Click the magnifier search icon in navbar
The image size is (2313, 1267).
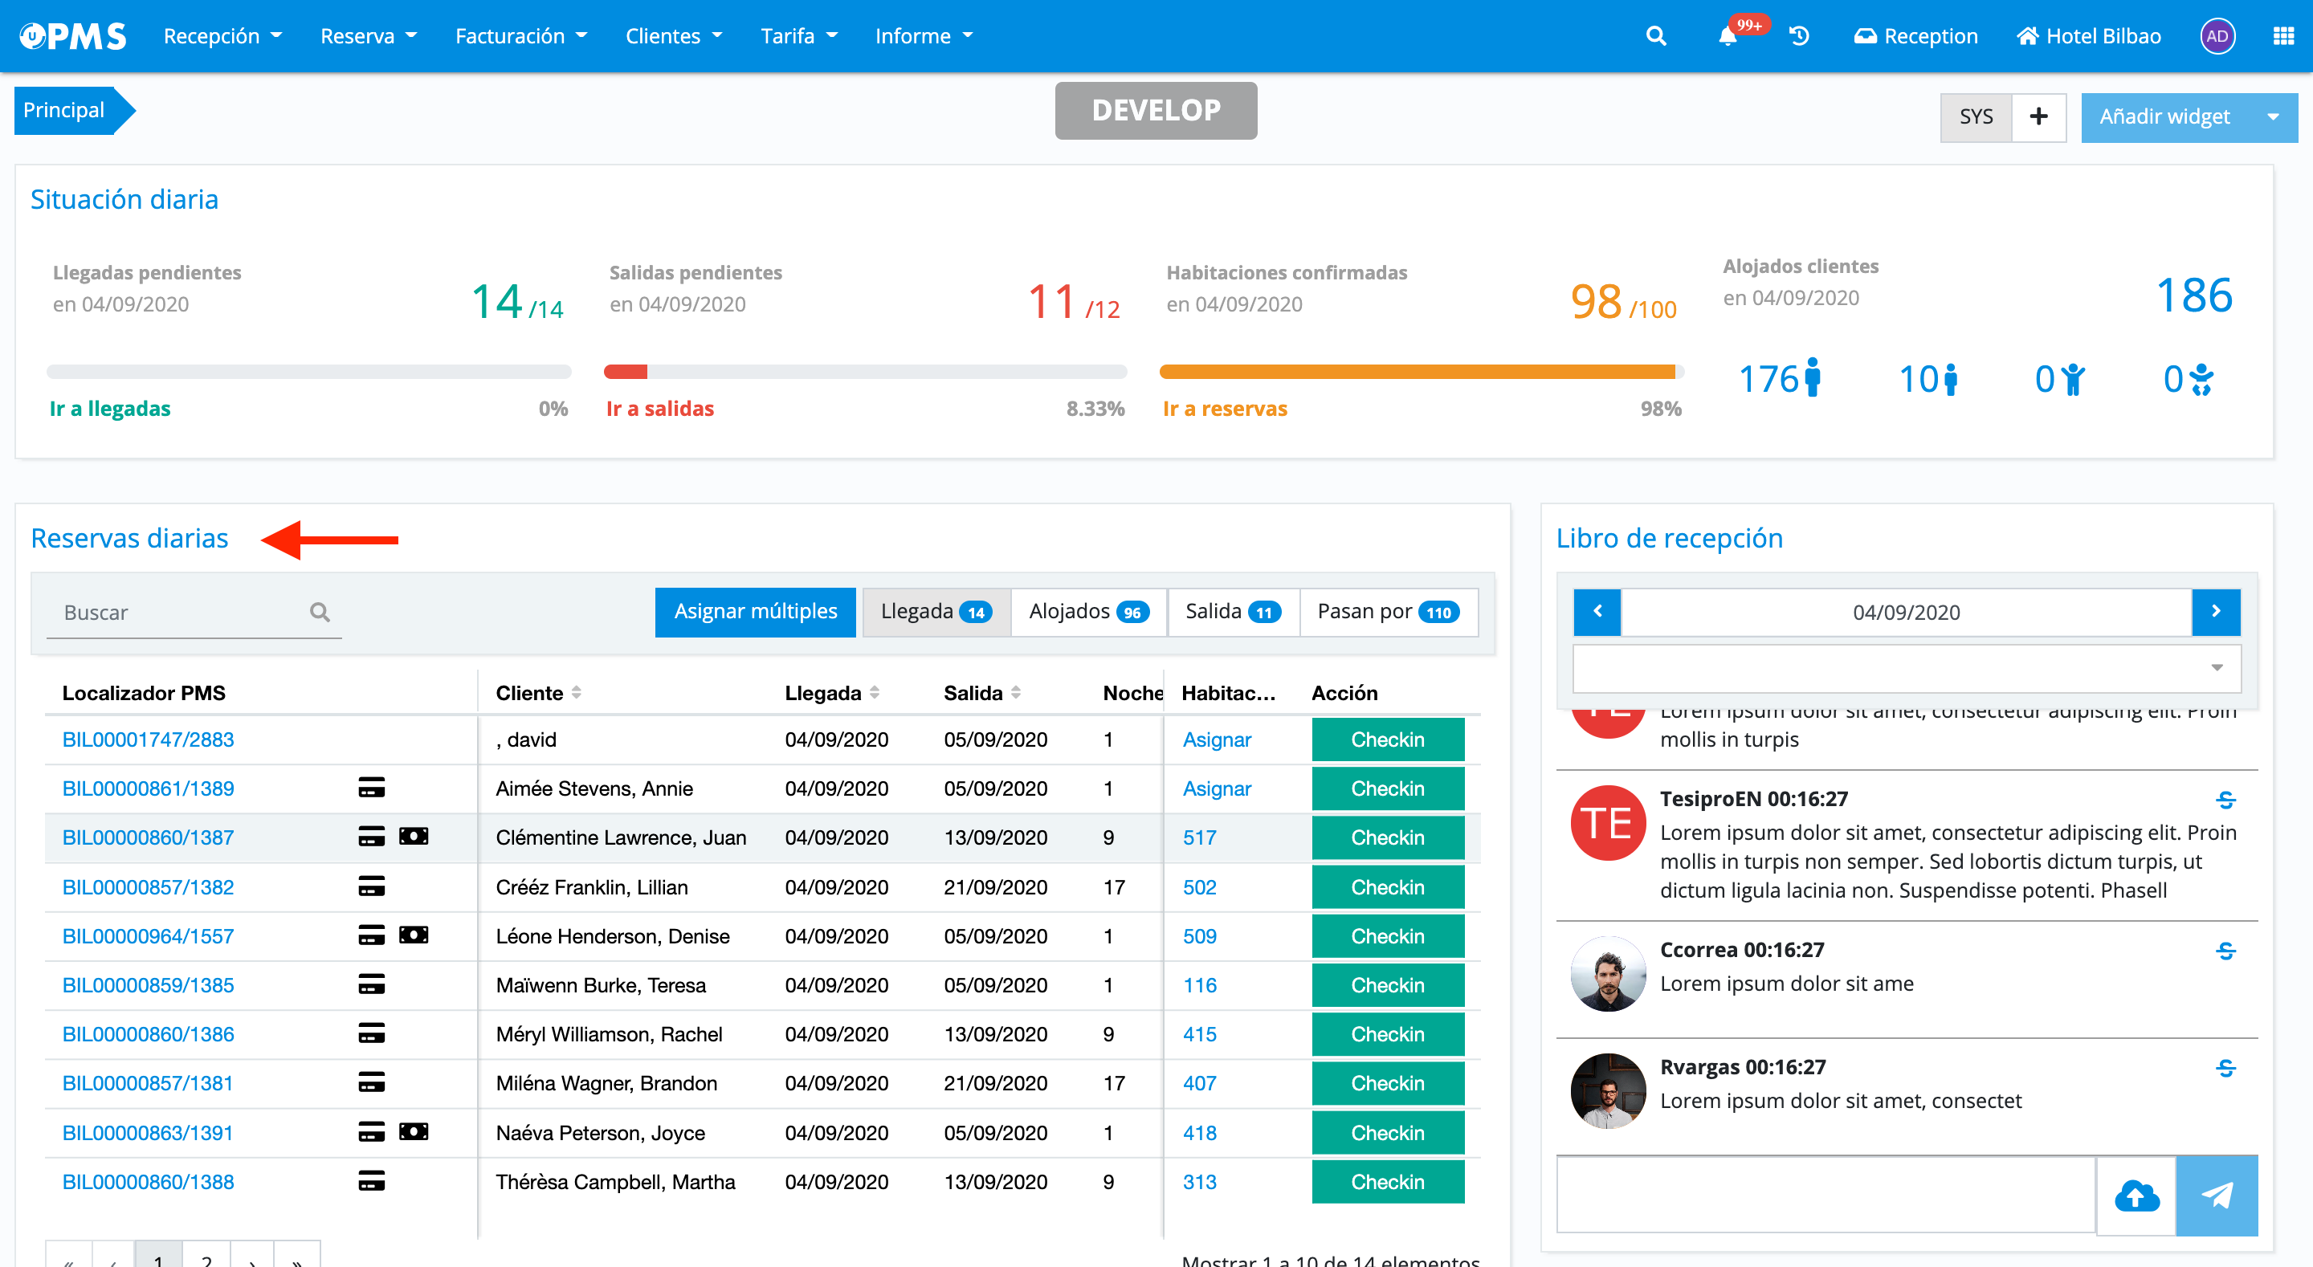(x=1656, y=36)
